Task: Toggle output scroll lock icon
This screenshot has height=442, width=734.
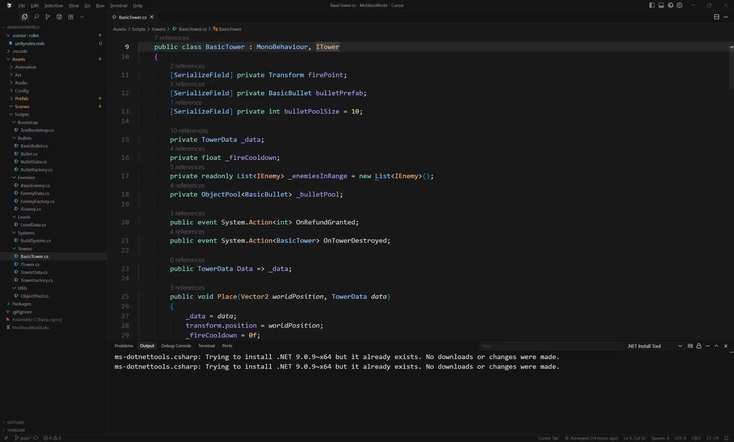Action: click(699, 346)
